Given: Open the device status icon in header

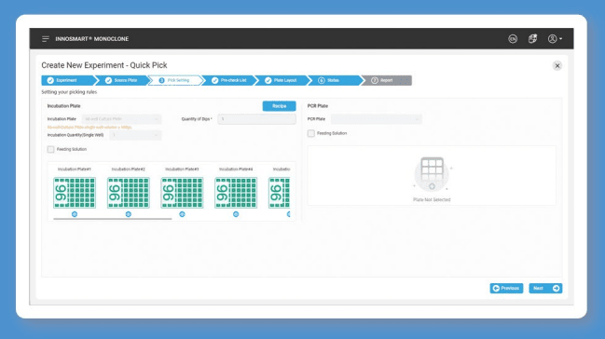Looking at the screenshot, I should pyautogui.click(x=532, y=38).
